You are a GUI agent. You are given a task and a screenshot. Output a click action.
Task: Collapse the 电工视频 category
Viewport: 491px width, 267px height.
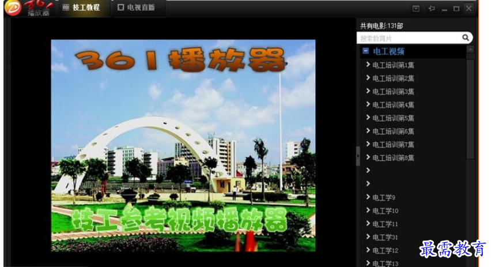[366, 51]
